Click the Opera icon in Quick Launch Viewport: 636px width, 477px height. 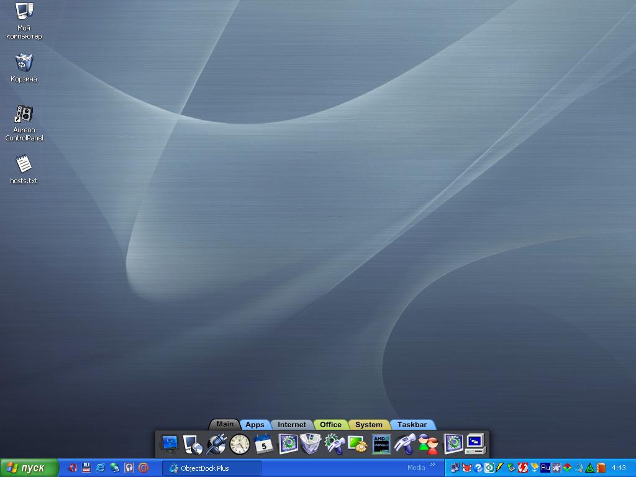pyautogui.click(x=73, y=468)
